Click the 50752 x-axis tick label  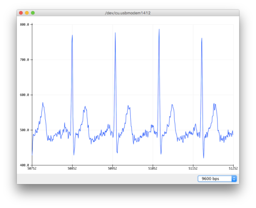[32, 169]
